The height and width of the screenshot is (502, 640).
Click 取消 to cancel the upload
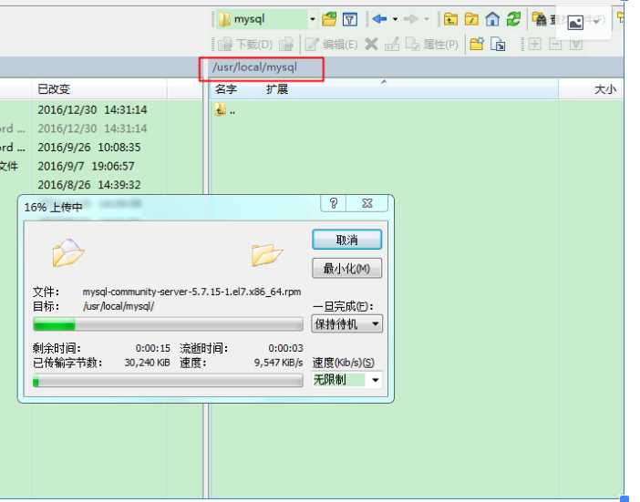click(347, 240)
